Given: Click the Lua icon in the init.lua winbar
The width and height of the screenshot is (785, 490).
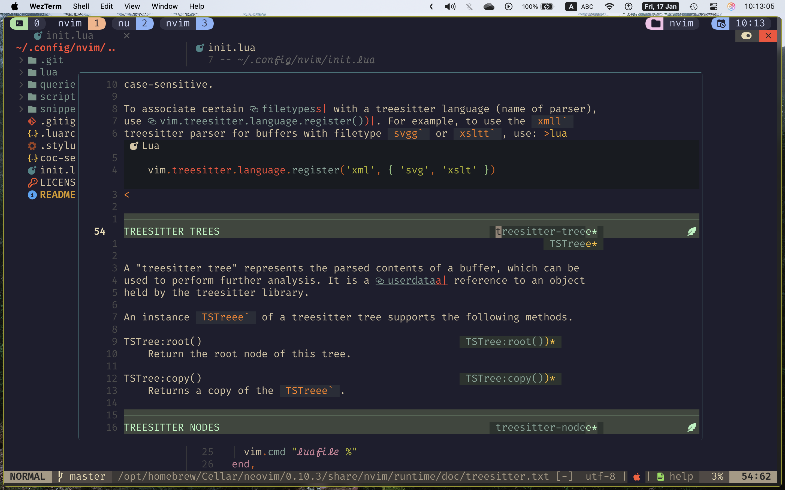Looking at the screenshot, I should (200, 48).
